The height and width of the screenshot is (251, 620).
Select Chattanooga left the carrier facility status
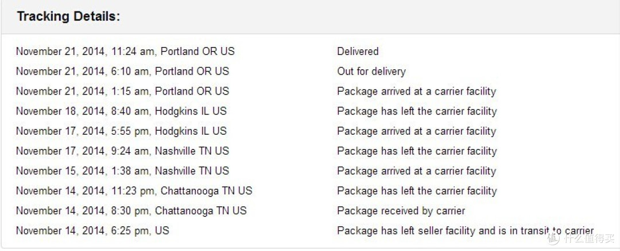tap(417, 191)
